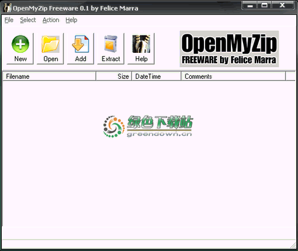Click the resize grip in the status bar corner
Screen dimensions: 298x251
coord(292,245)
